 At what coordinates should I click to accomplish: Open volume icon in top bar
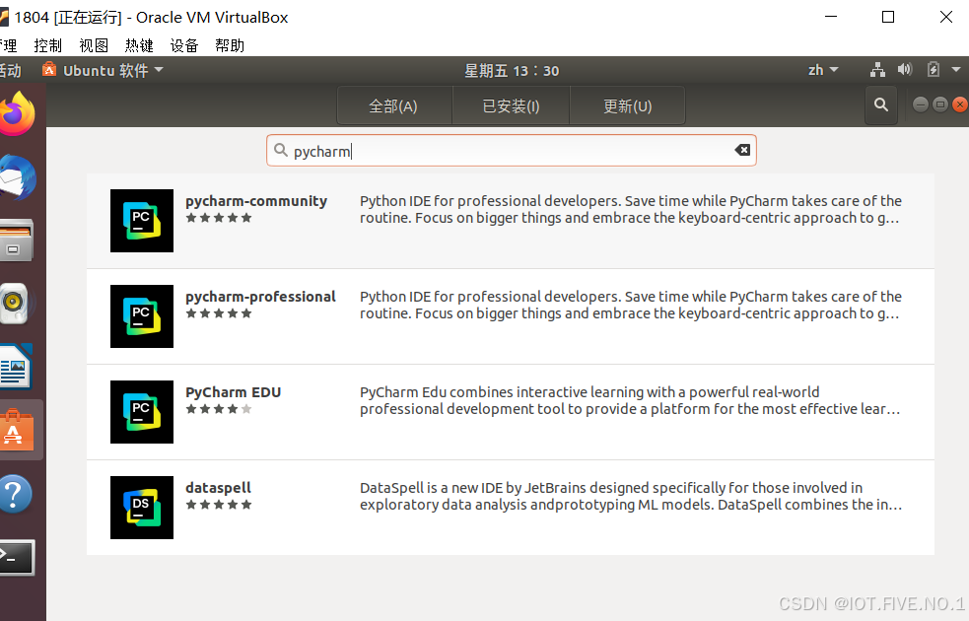tap(905, 69)
